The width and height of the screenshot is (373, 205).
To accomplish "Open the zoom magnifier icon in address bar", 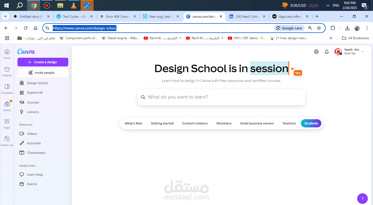I will pos(310,28).
